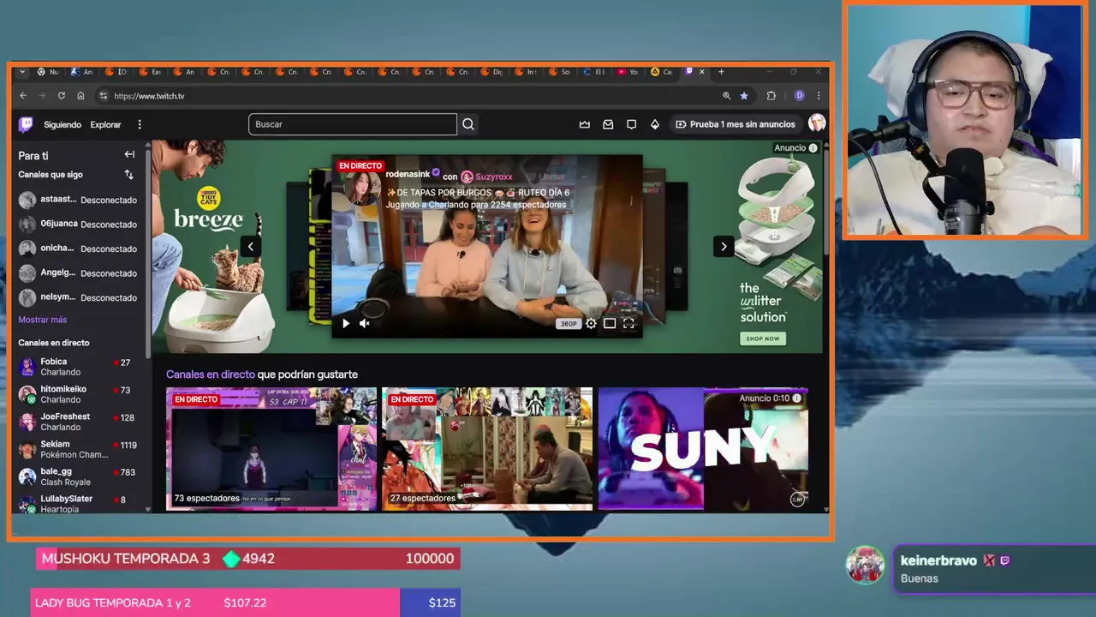This screenshot has height=617, width=1096.
Task: Click Prueba 1 mes sin anuncios
Action: pos(736,124)
